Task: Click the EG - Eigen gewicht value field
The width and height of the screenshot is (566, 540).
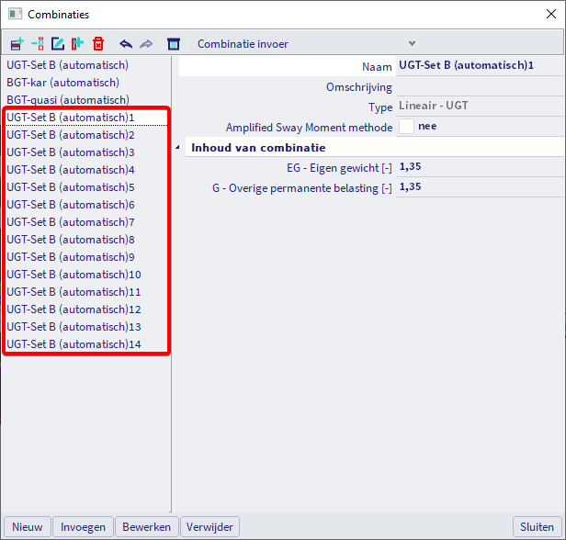Action: click(479, 167)
